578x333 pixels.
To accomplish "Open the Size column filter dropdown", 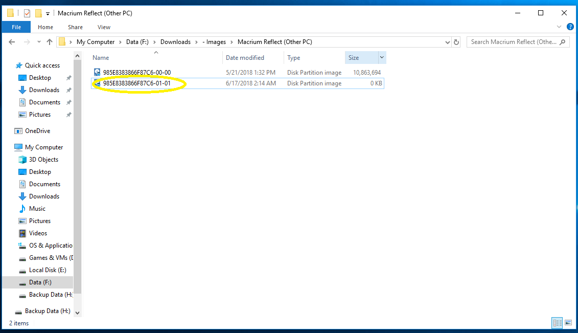I will tap(382, 57).
